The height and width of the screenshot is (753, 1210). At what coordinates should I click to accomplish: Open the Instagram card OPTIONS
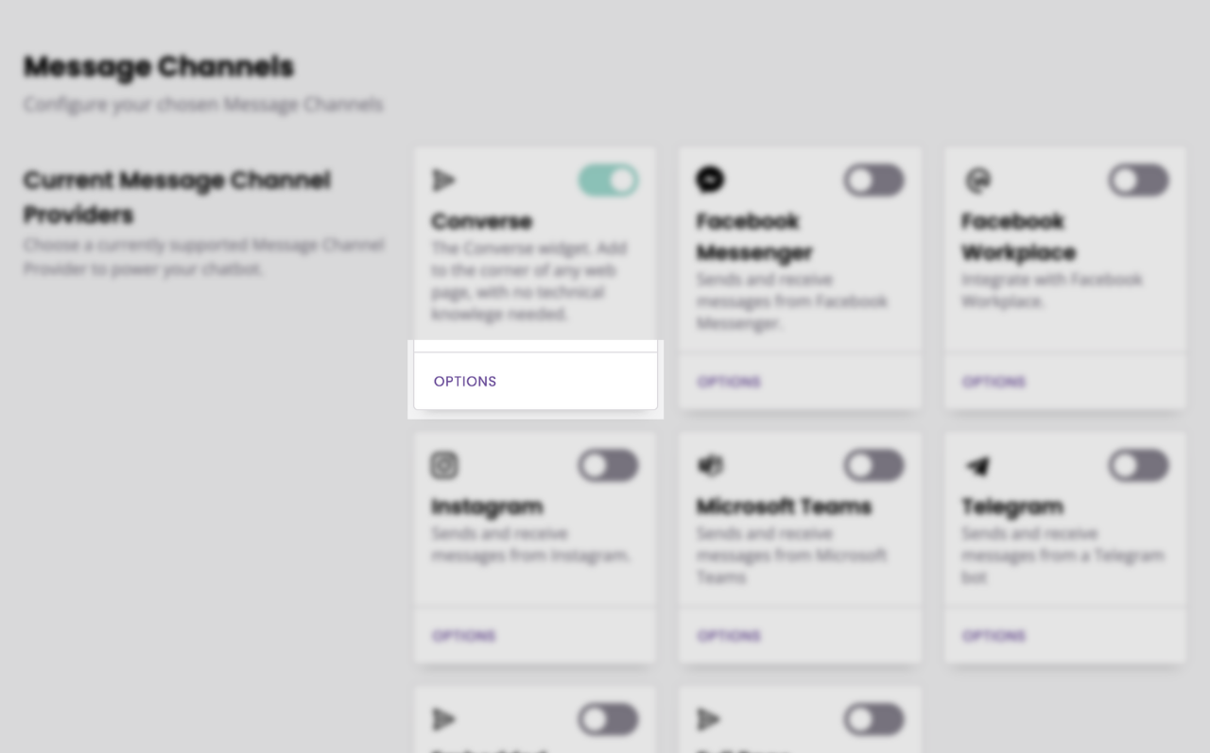coord(464,636)
